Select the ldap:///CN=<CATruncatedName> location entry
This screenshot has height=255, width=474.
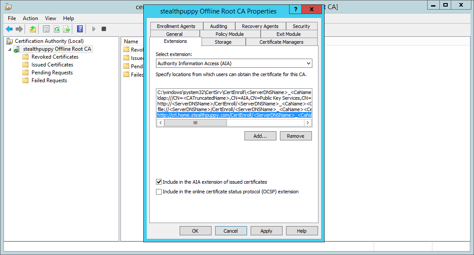click(x=234, y=98)
